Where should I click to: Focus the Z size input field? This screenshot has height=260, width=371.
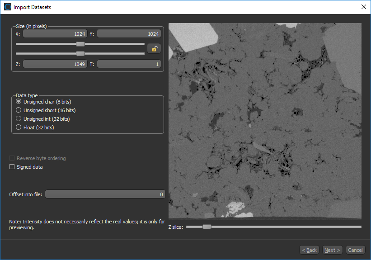click(x=55, y=64)
